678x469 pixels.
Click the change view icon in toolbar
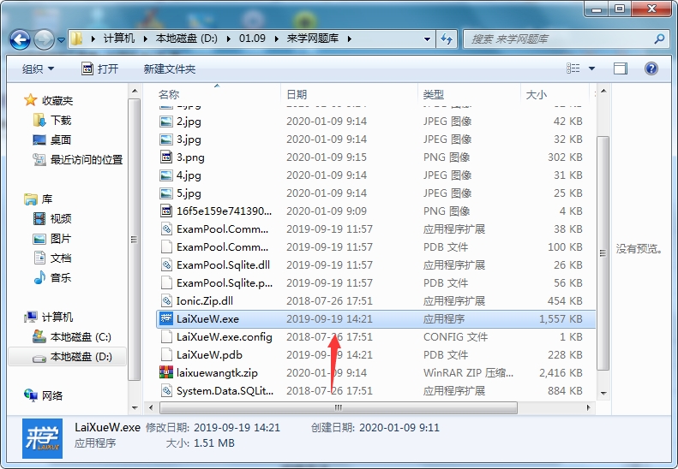click(573, 68)
